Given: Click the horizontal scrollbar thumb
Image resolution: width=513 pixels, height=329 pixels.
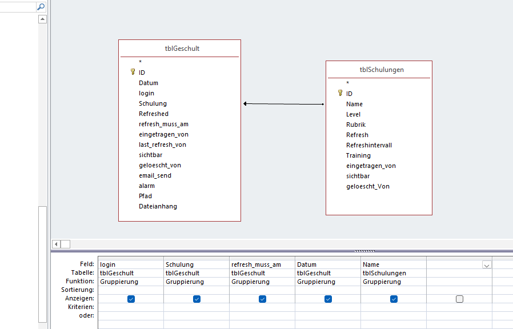Looking at the screenshot, I should pyautogui.click(x=66, y=244).
